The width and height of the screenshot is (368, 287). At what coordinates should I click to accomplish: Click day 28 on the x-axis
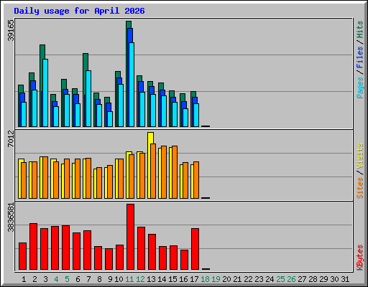pyautogui.click(x=313, y=279)
